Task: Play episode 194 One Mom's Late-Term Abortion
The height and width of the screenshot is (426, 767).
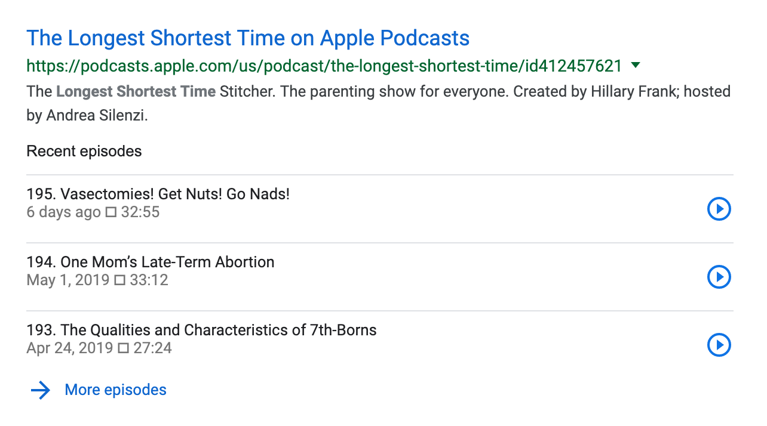Action: pos(719,277)
